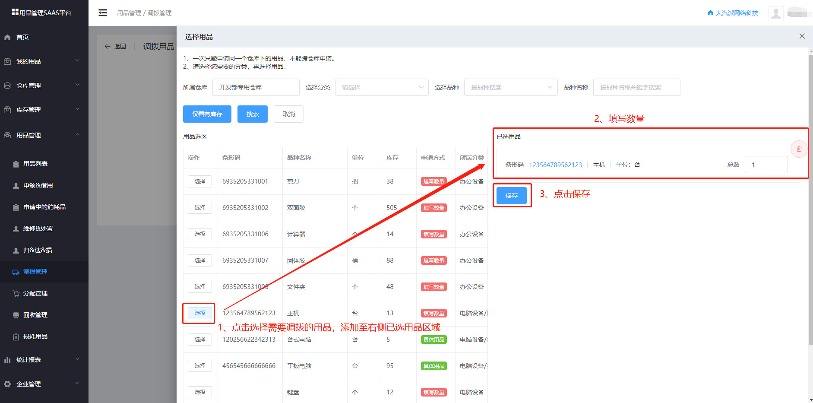Click 返回 back link

tap(115, 47)
